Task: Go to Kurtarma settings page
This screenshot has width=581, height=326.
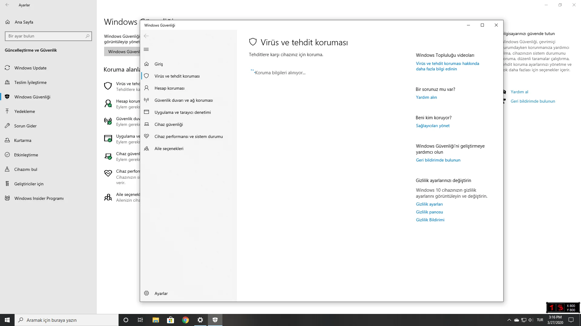Action: [23, 140]
